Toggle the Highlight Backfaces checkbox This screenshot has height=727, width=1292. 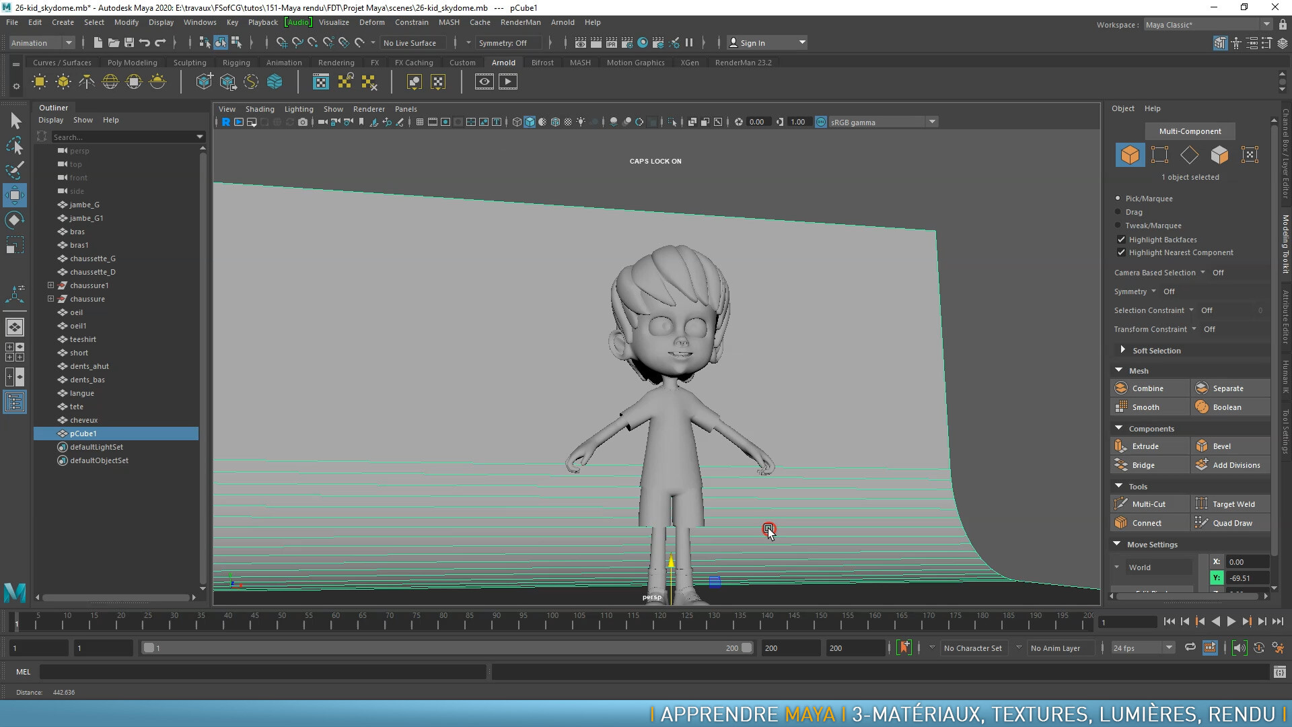click(x=1121, y=240)
